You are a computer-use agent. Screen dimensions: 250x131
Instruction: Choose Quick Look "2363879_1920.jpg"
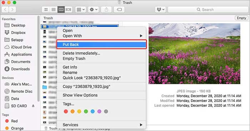[x=101, y=78]
